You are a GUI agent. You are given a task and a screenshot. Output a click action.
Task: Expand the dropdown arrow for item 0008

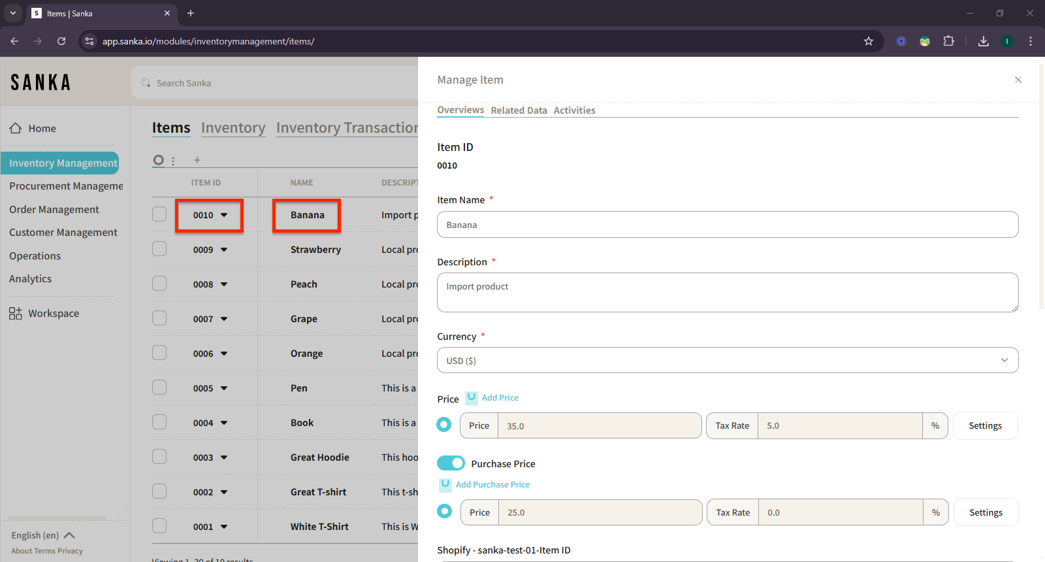click(224, 284)
